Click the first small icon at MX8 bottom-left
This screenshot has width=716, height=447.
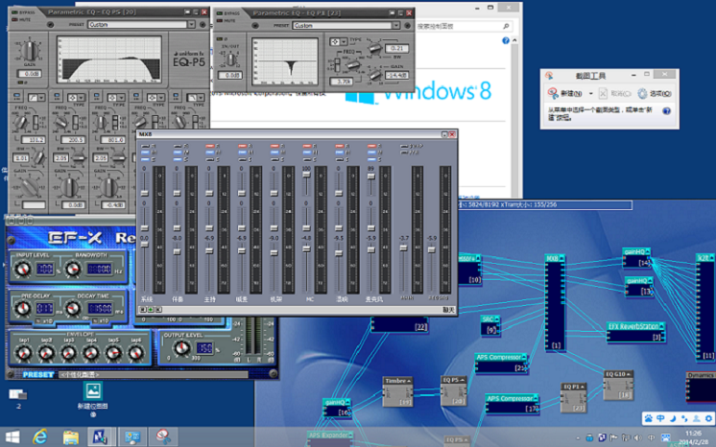click(x=143, y=310)
